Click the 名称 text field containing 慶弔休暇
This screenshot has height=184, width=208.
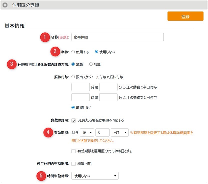(117, 37)
